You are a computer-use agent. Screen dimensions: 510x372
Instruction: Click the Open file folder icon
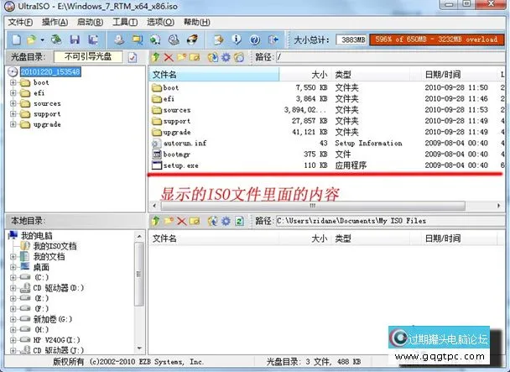[x=32, y=39]
